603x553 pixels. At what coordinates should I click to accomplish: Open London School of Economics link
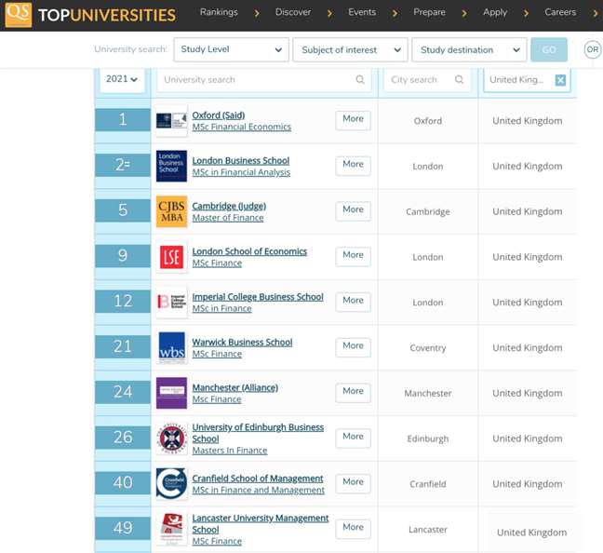pyautogui.click(x=249, y=251)
